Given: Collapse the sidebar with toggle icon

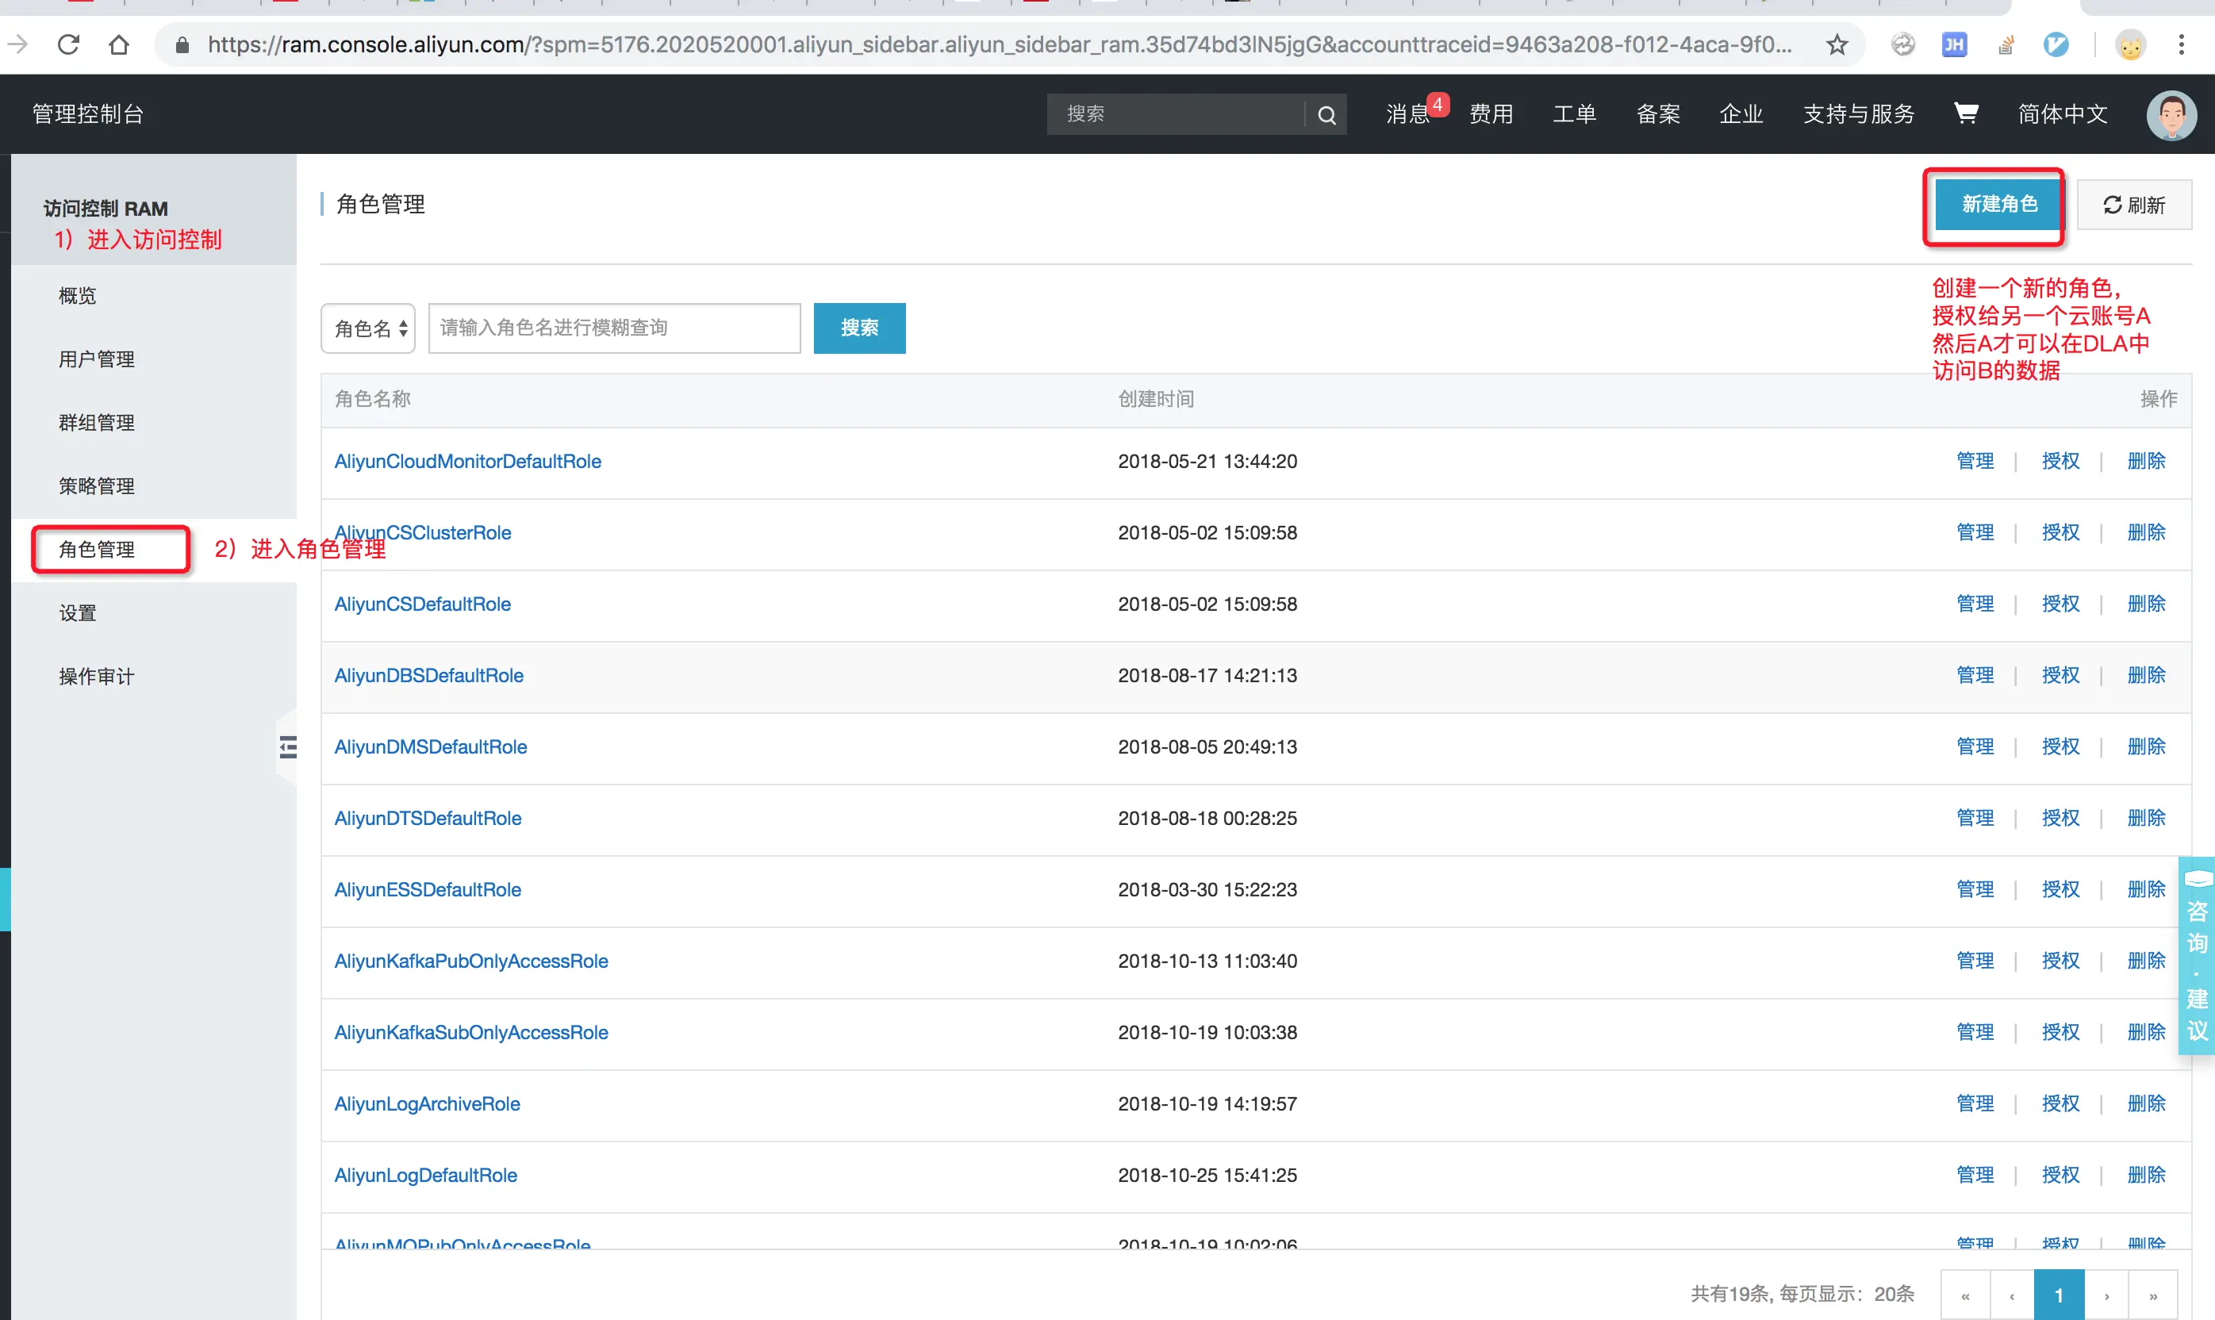Looking at the screenshot, I should (x=287, y=747).
